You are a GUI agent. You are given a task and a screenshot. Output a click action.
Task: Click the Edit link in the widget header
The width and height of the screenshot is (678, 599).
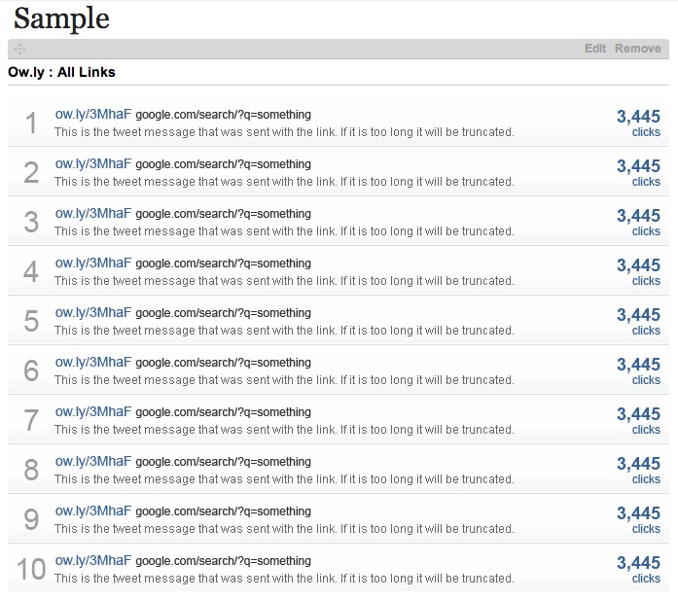pyautogui.click(x=594, y=49)
